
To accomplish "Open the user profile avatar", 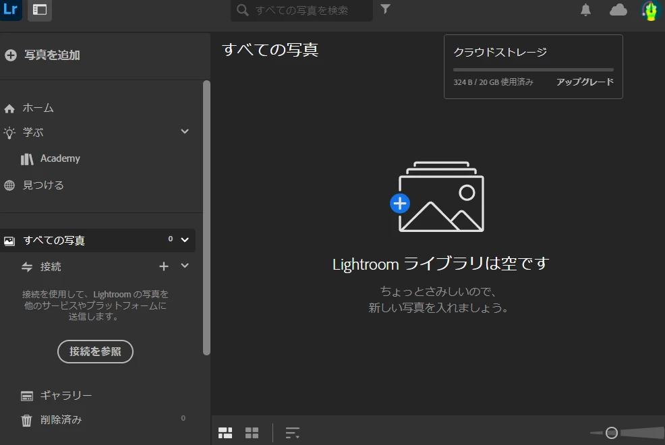I will click(649, 10).
